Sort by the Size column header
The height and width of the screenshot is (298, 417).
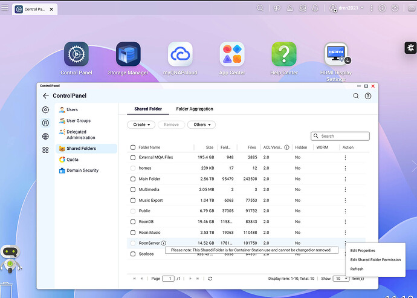[210, 147]
